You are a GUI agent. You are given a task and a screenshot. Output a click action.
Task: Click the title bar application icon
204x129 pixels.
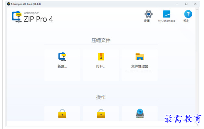(x=8, y=4)
